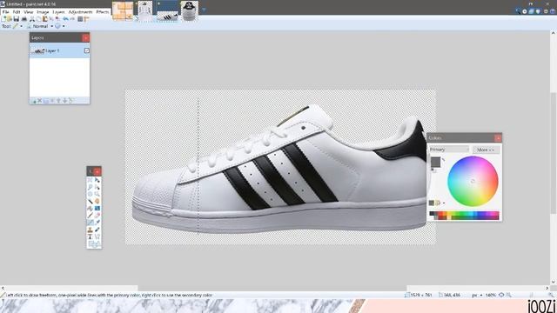Select the Clone Stamp tool
Image resolution: width=557 pixels, height=313 pixels.
[x=91, y=230]
